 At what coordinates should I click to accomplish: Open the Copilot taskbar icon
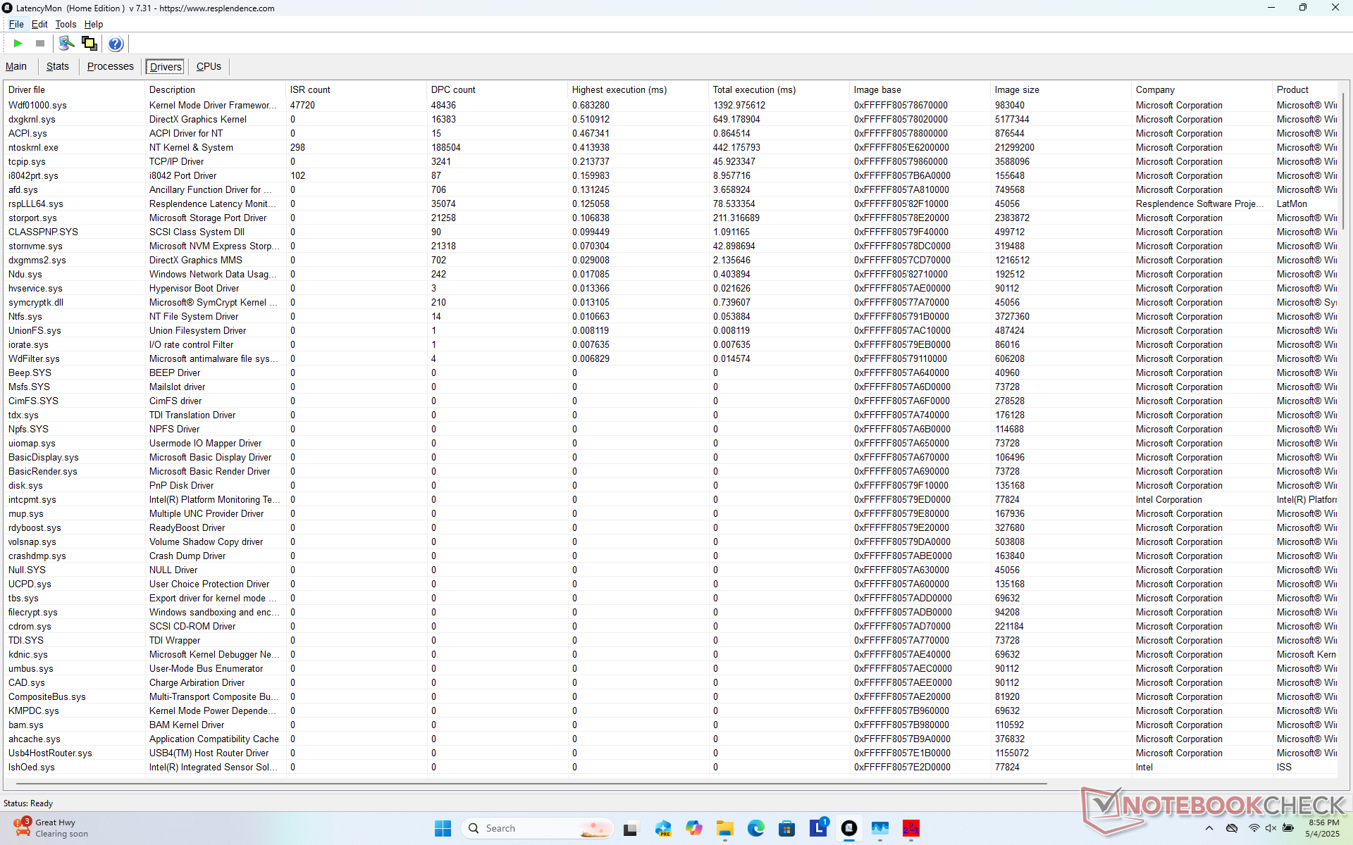pyautogui.click(x=694, y=828)
